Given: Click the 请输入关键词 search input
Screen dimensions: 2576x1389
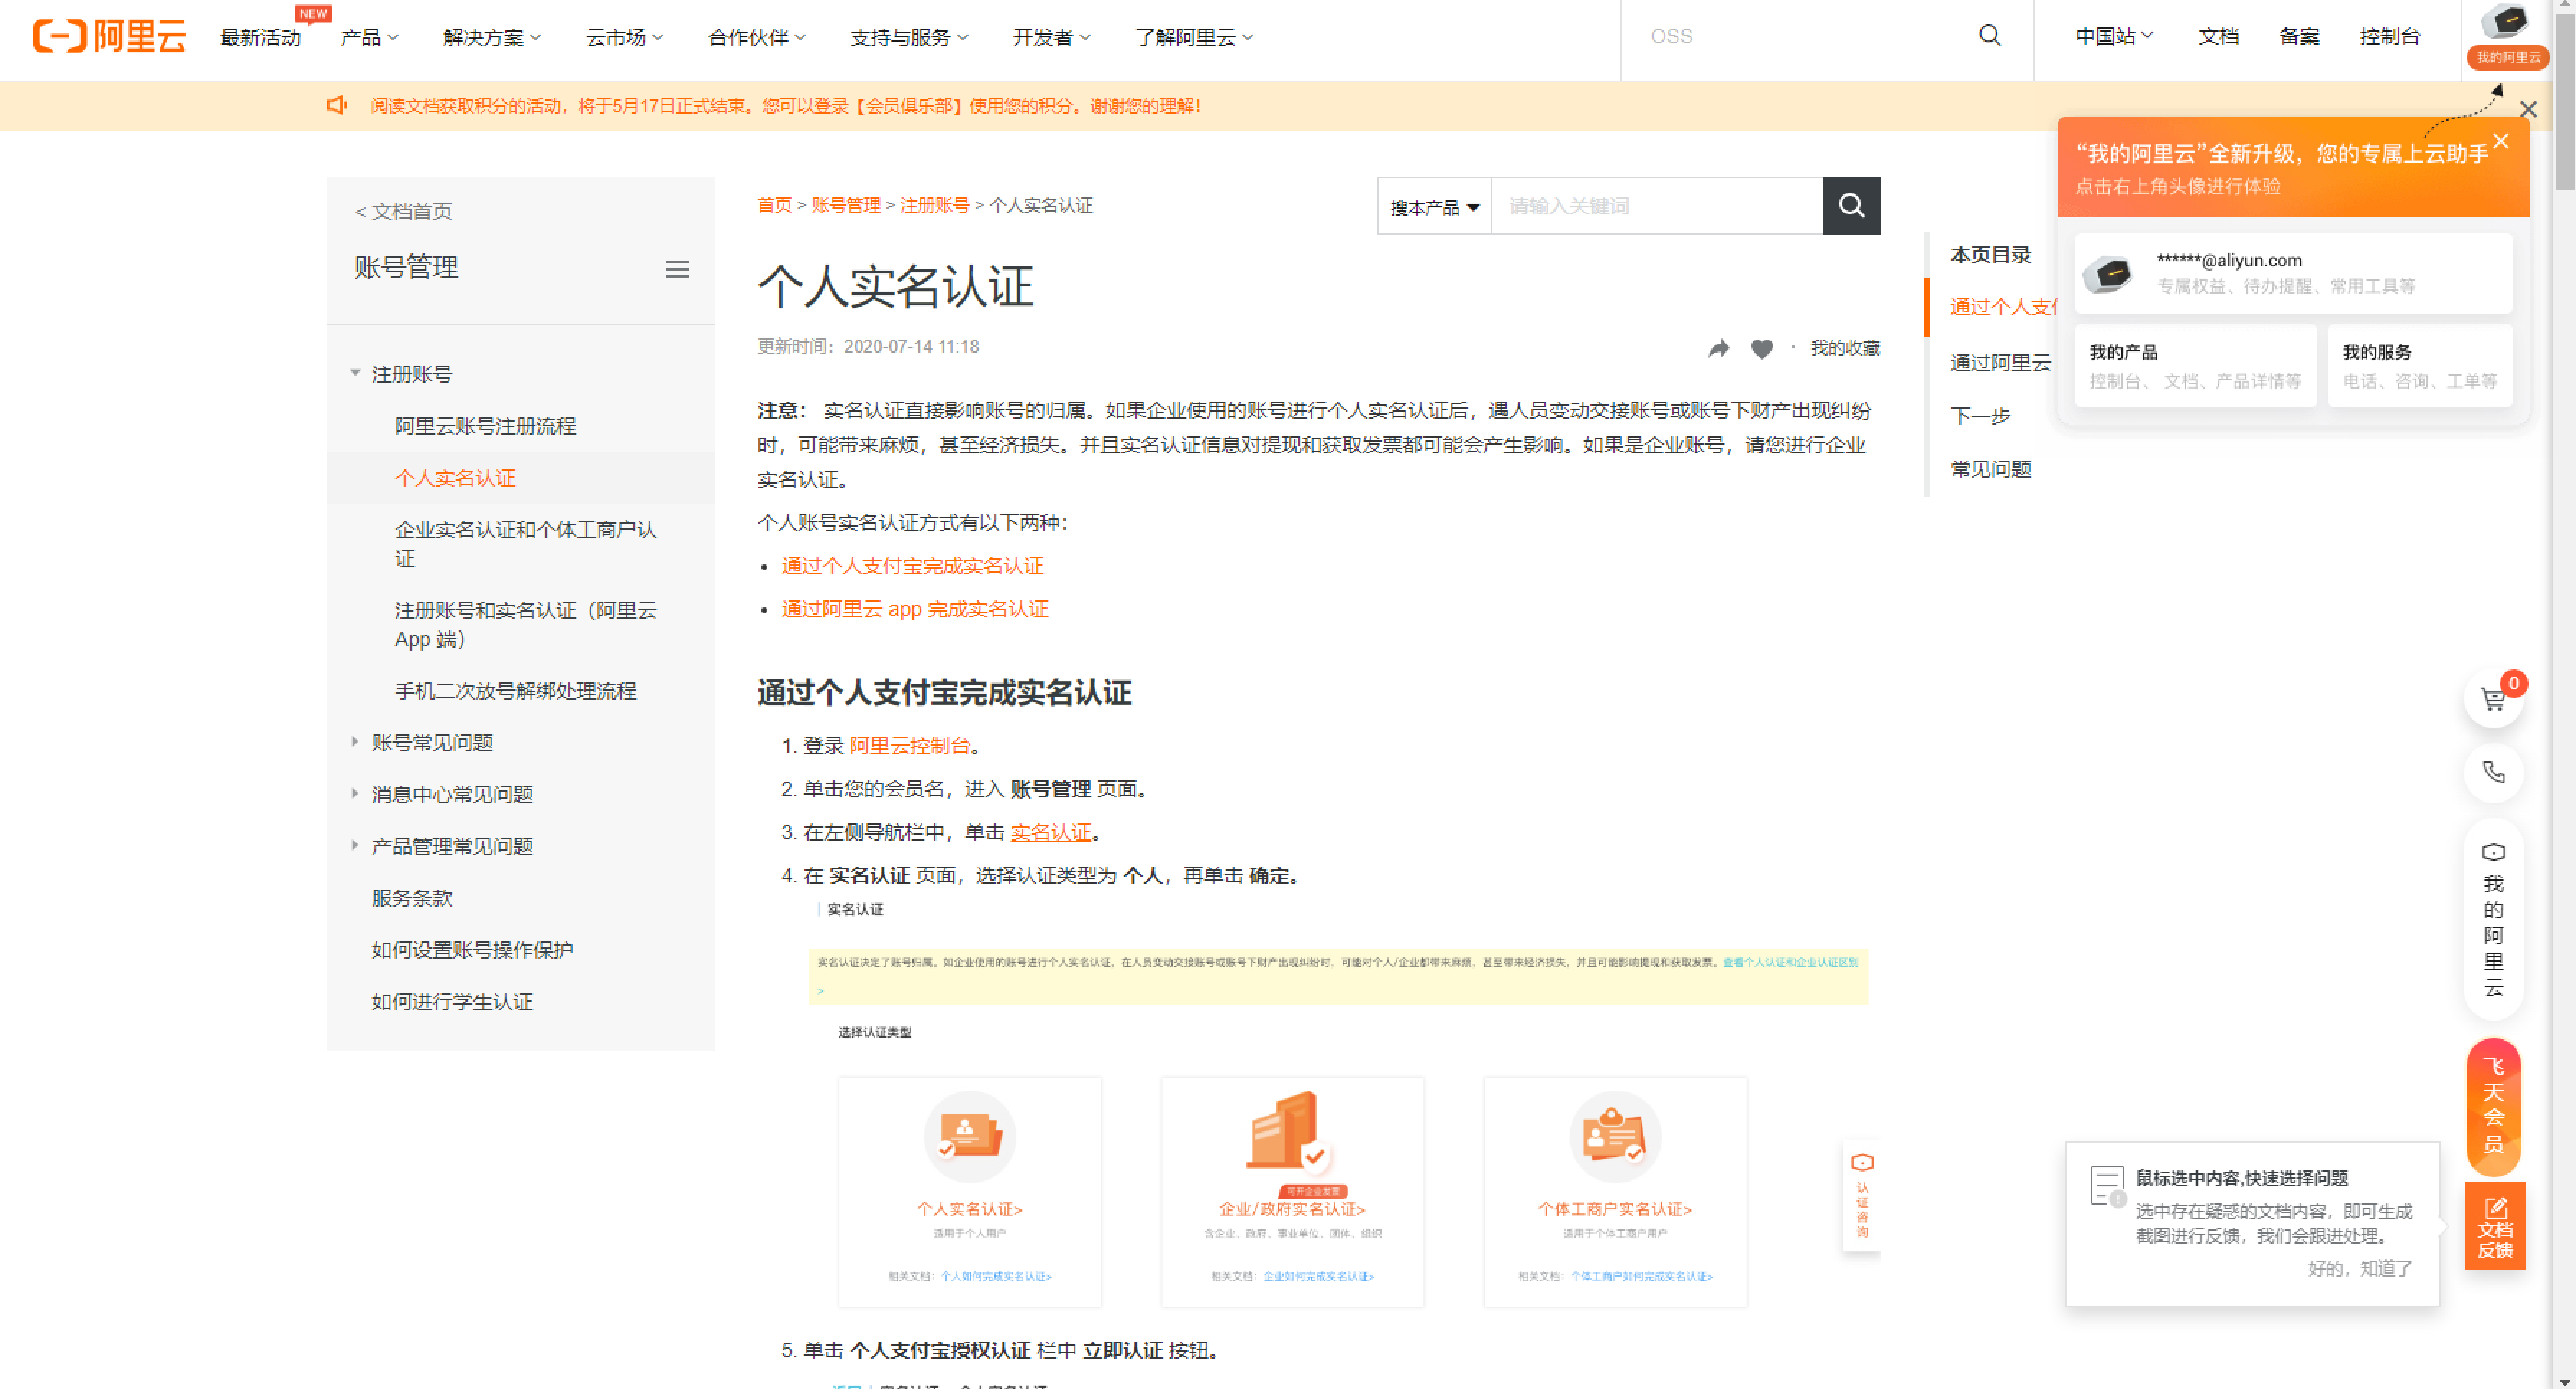Looking at the screenshot, I should tap(1657, 207).
